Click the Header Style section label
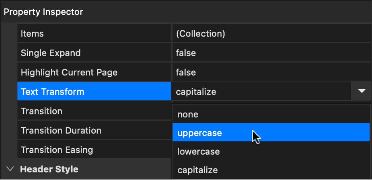 pyautogui.click(x=49, y=169)
